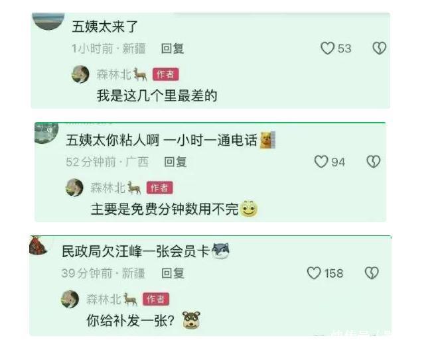Viewport: 440px width, 346px height.
Task: Open commenter avatar beside '五姨太来了'
Action: 48,21
